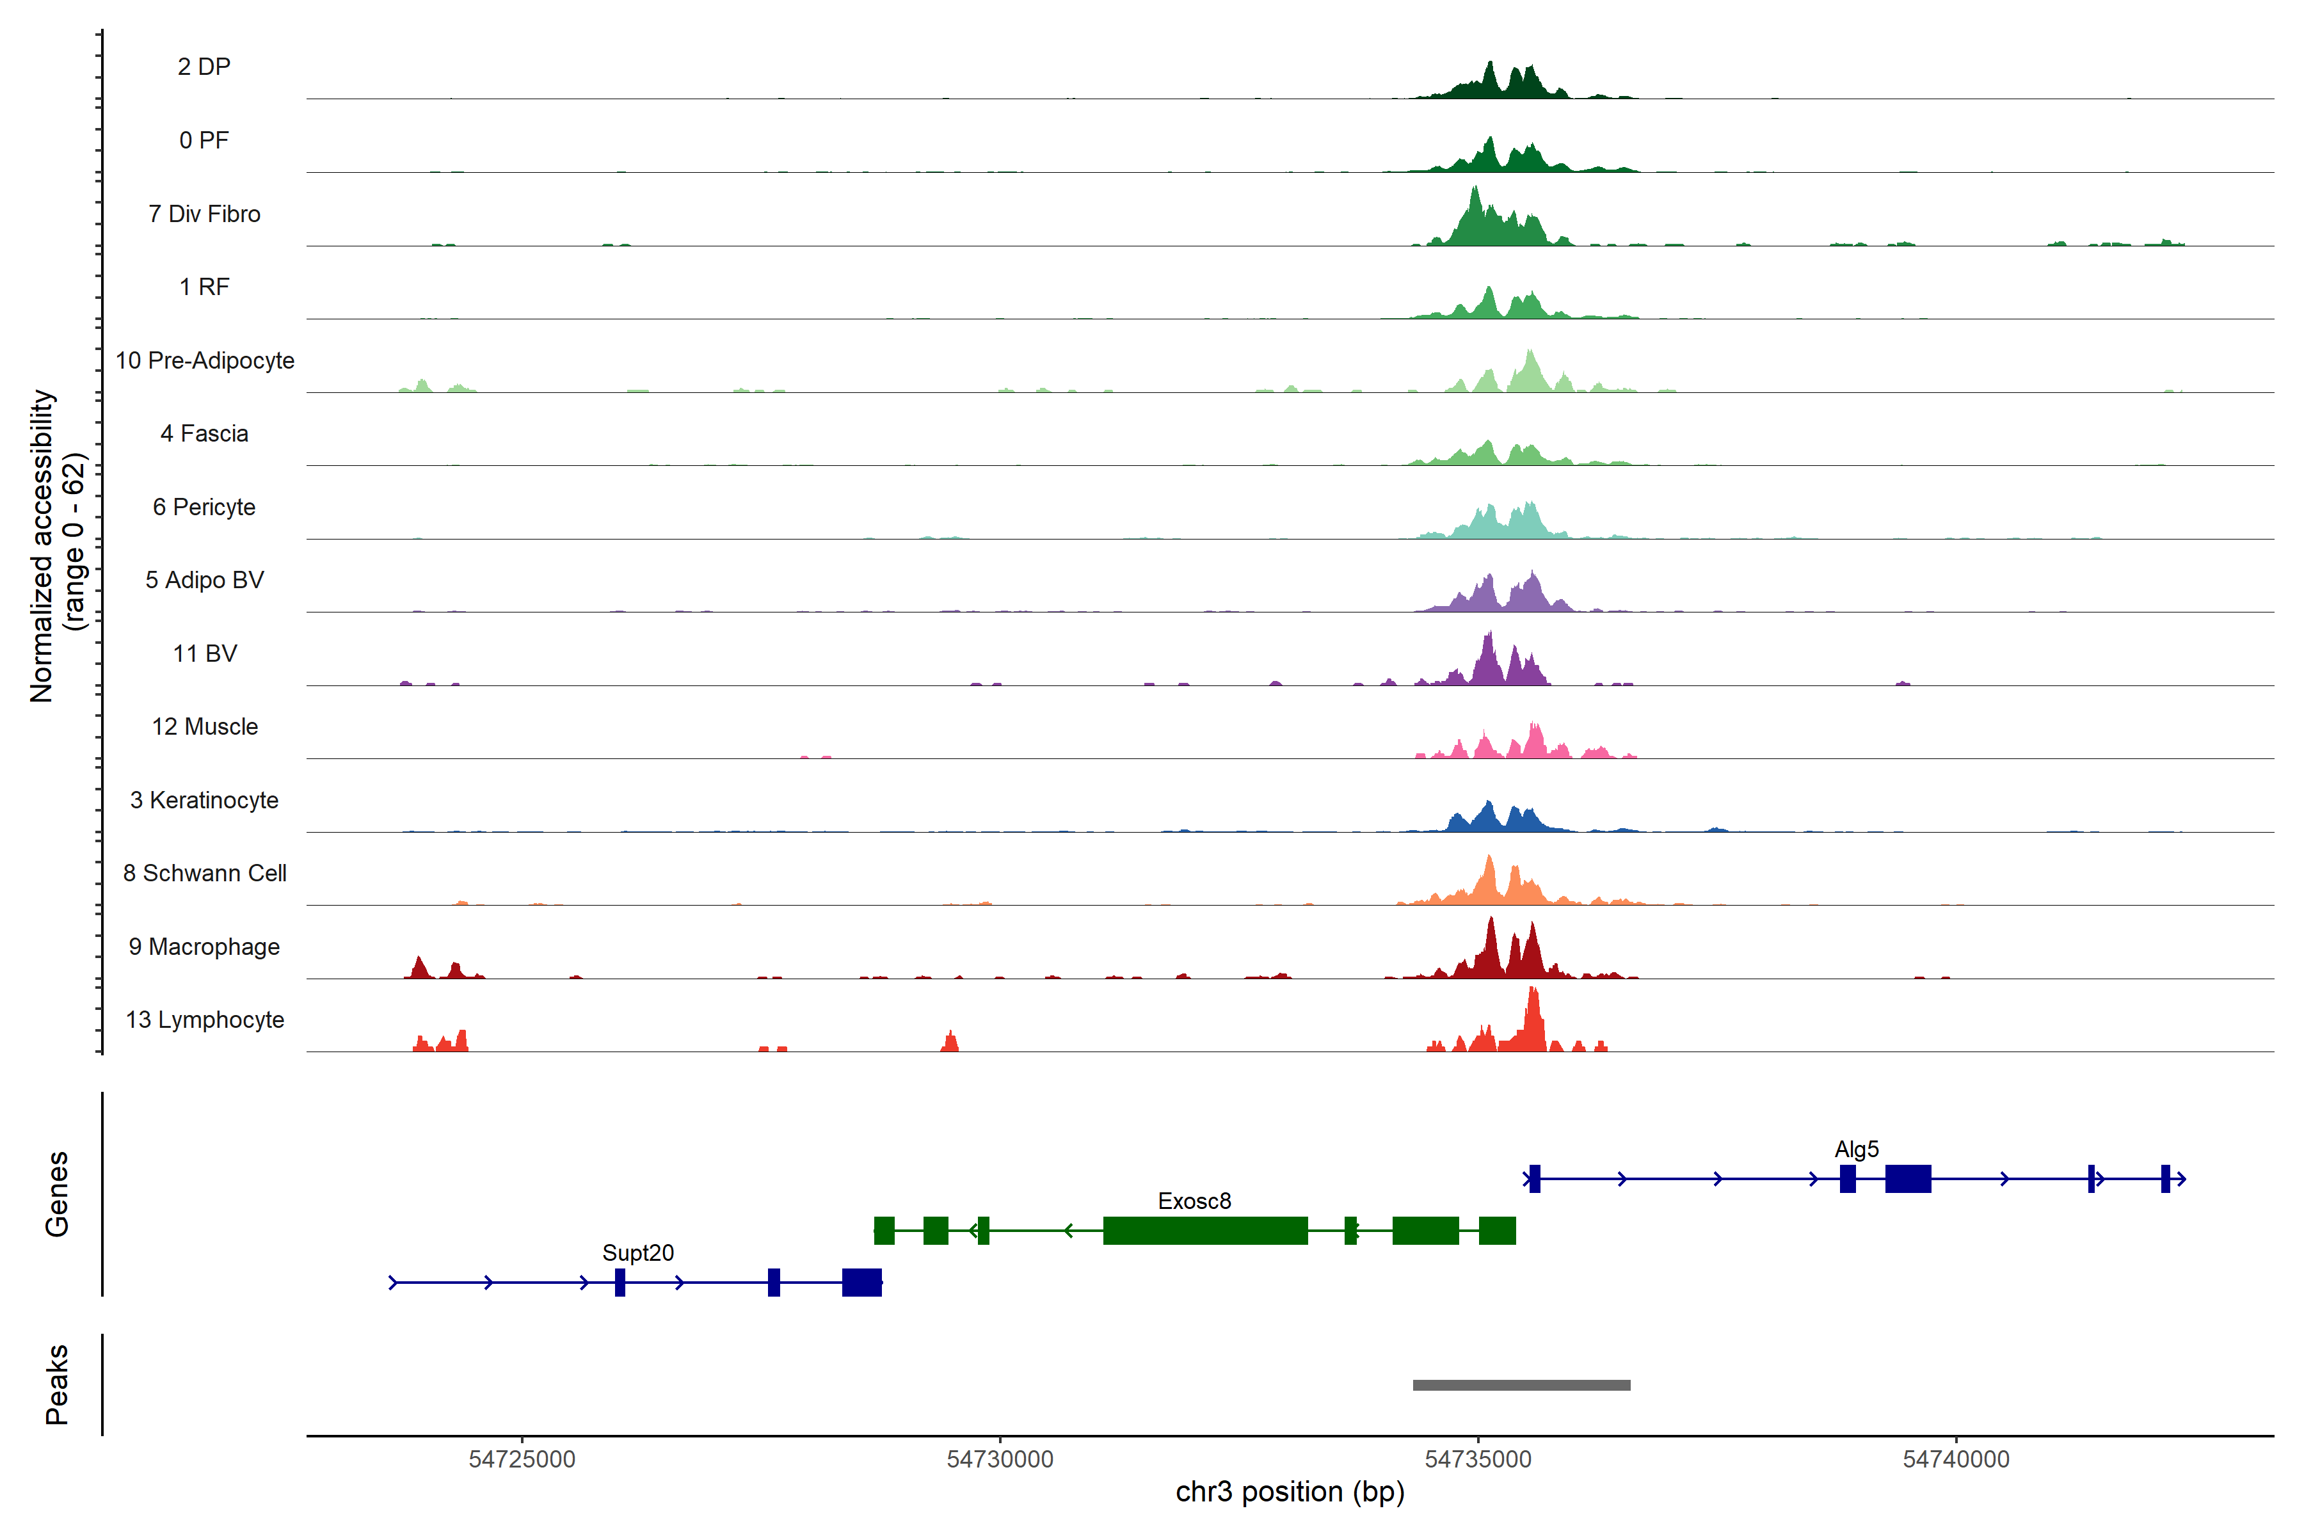Click the 54725000 axis tick label

click(522, 1460)
